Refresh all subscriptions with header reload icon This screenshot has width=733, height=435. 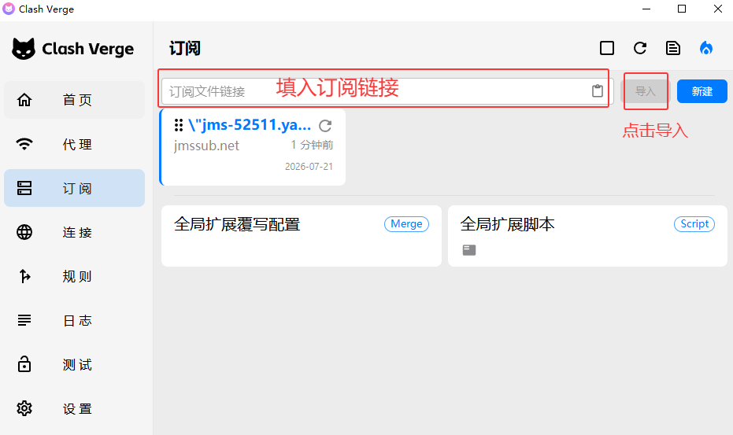click(640, 48)
